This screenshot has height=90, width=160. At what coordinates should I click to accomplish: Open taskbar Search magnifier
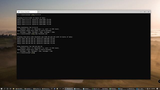pyautogui.click(x=4, y=89)
